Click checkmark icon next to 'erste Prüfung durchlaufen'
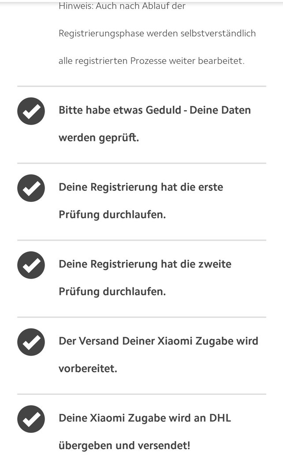The height and width of the screenshot is (476, 283). (x=31, y=188)
